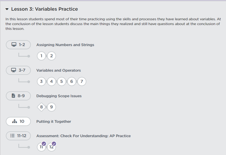The height and width of the screenshot is (155, 226).
Task: Select level 5 bubble
Action: (x=62, y=81)
